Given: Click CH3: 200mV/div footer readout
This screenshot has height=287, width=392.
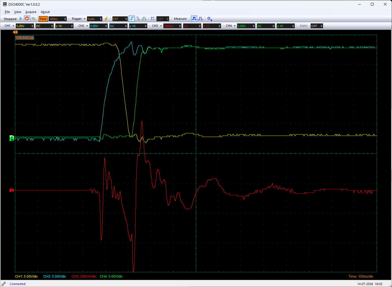Looking at the screenshot, I should pyautogui.click(x=84, y=277).
